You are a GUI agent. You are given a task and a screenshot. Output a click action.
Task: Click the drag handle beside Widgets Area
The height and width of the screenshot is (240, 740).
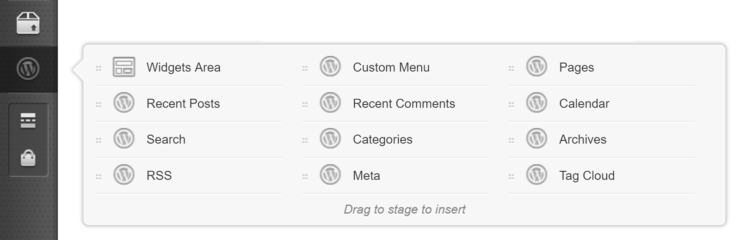coord(99,68)
